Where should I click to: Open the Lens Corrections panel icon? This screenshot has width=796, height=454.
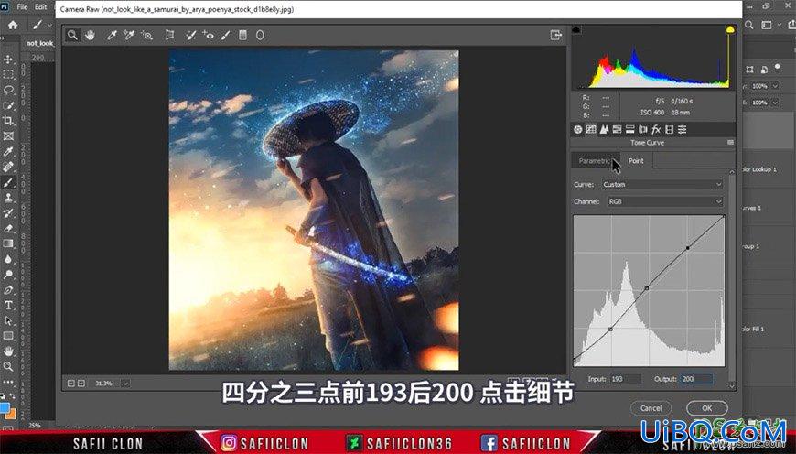coord(642,129)
